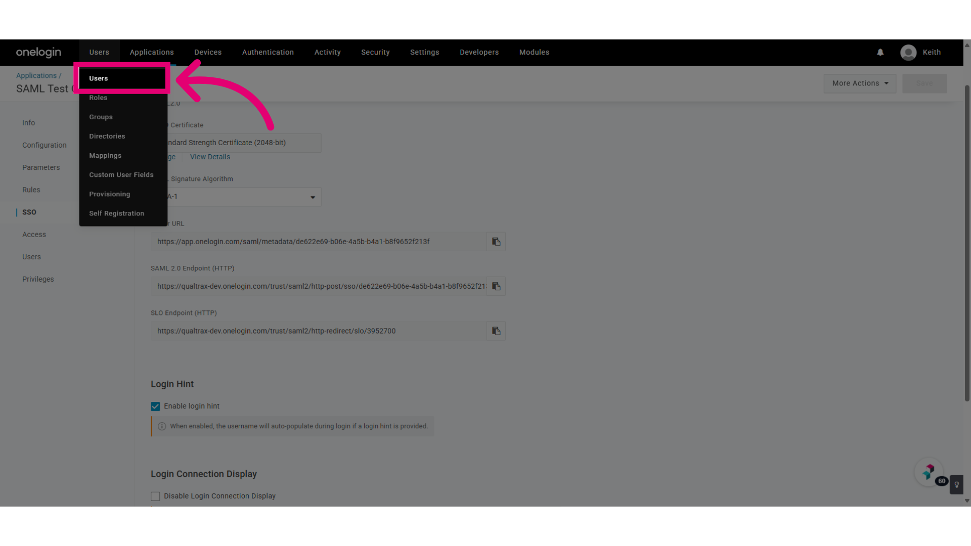Click Keith's profile avatar icon

coord(908,53)
